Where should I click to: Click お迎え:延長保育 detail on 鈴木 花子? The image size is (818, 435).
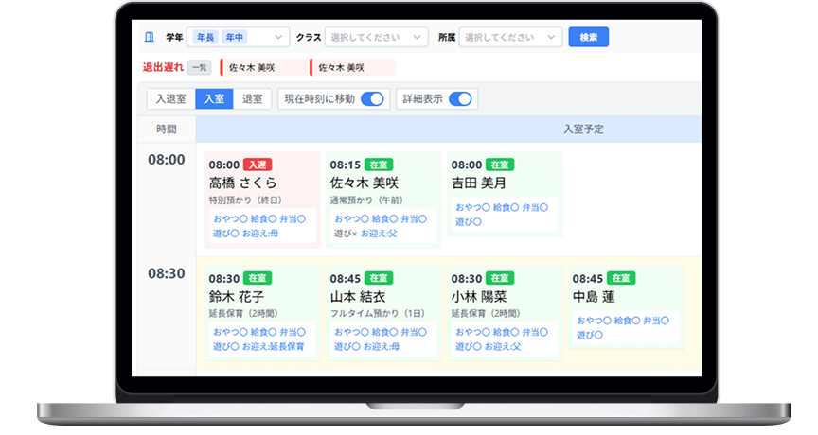pos(273,346)
